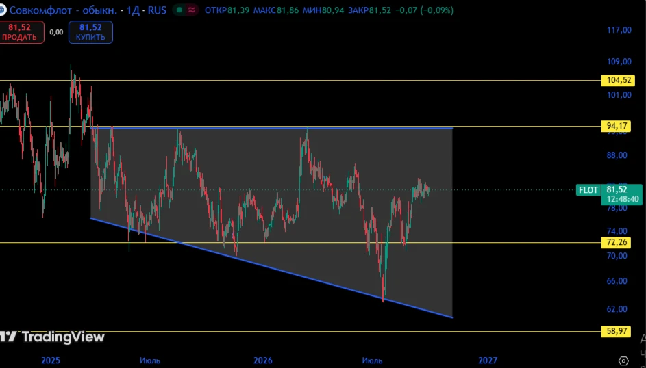
Task: Click the 2025 time axis label
Action: [x=51, y=360]
